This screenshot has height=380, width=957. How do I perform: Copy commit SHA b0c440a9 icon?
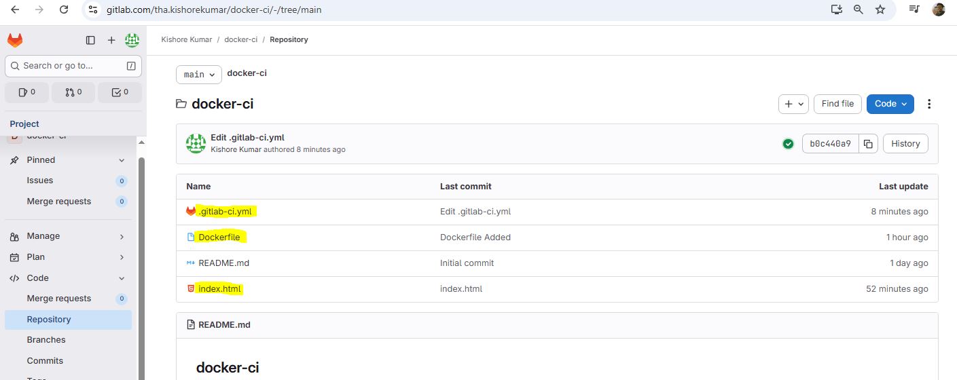[868, 144]
